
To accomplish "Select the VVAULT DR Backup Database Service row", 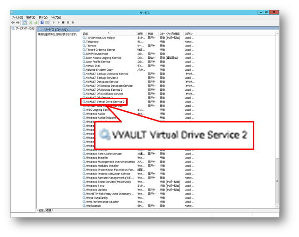I will pos(138,86).
